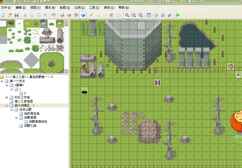Save the project with floppy icon
This screenshot has height=168, width=242.
click(x=16, y=15)
